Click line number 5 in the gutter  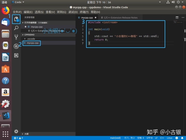[x=83, y=36]
